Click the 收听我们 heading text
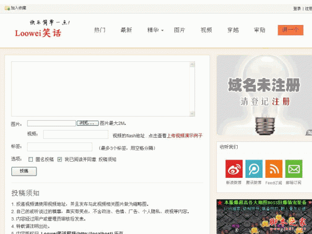This screenshot has height=234, width=312. coord(229,147)
